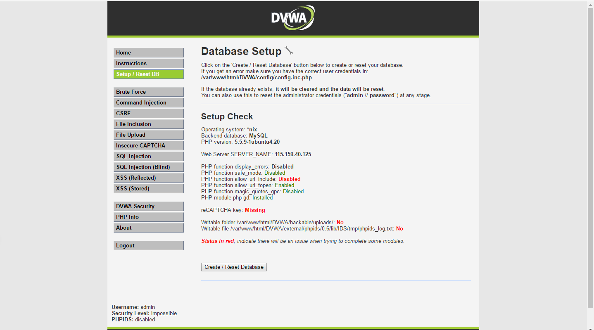Screen dimensions: 594x330
Task: Click display_errors Disabled status
Action: (x=283, y=166)
